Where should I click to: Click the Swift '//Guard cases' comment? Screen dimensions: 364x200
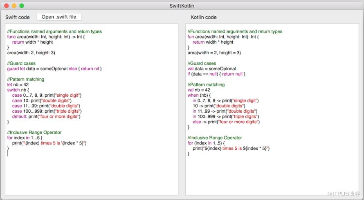(21, 63)
